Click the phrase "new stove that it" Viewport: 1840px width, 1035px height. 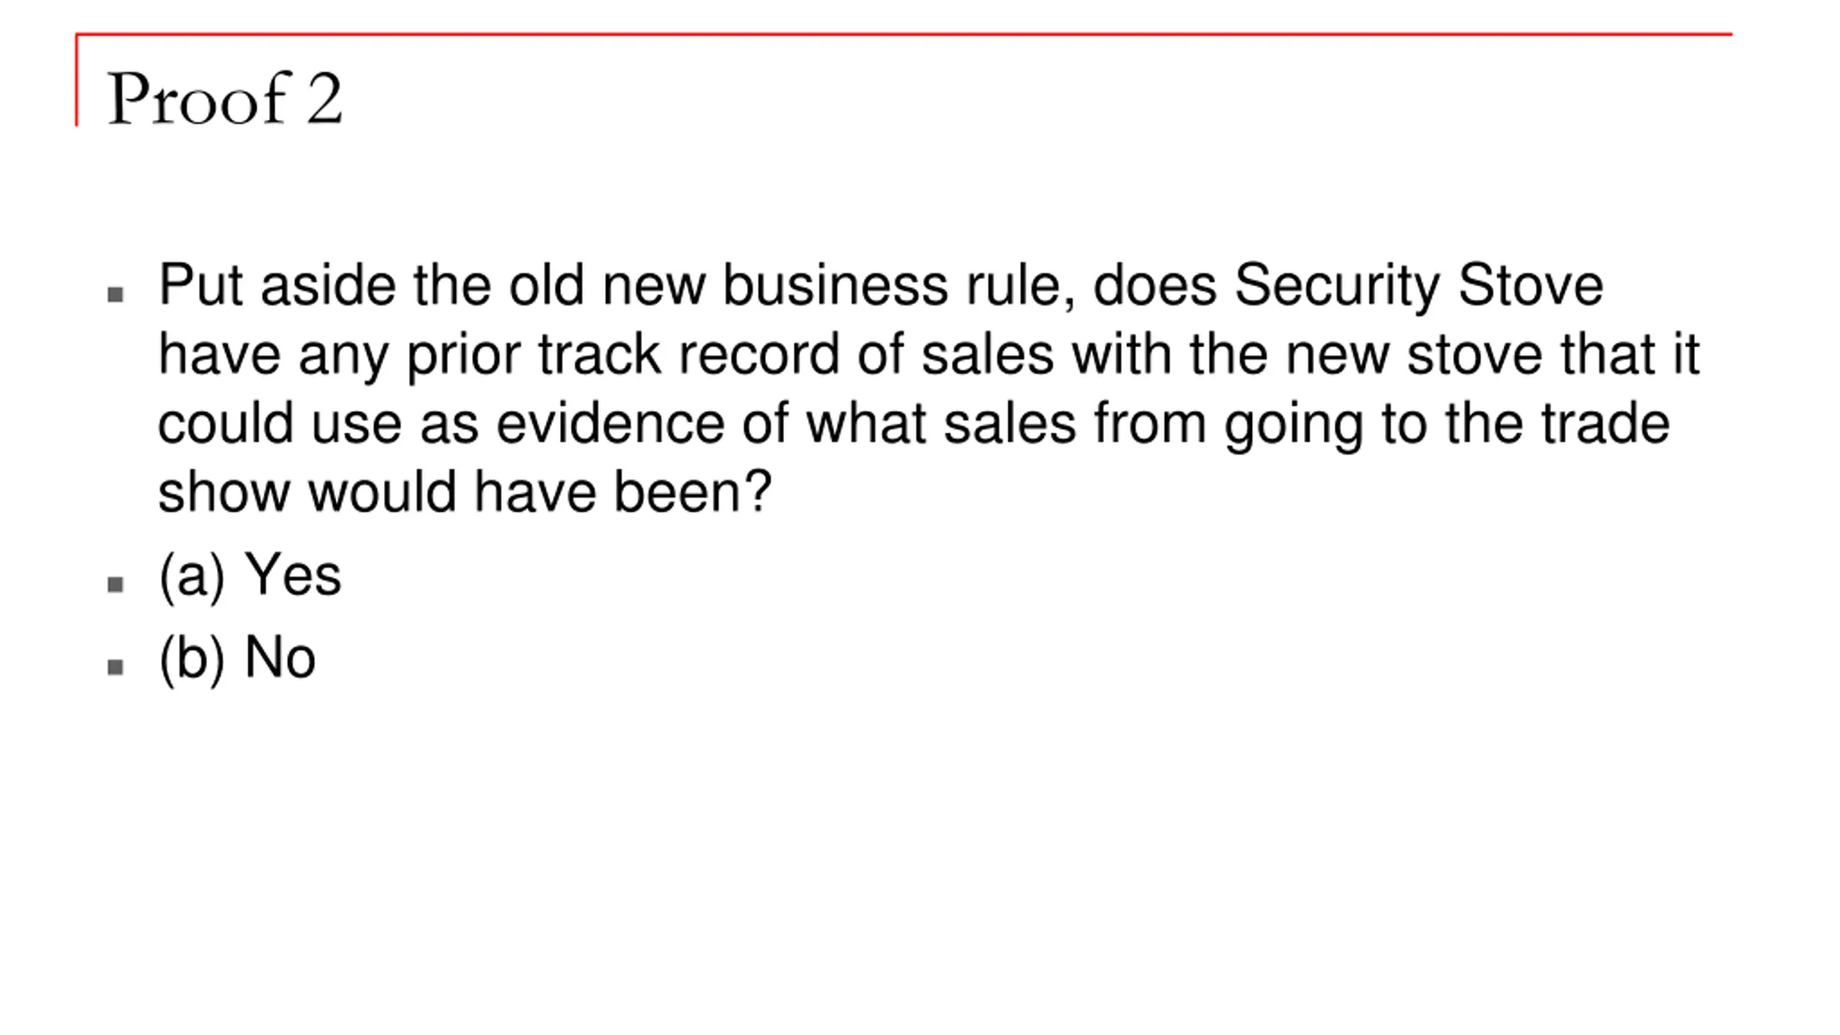click(1493, 355)
